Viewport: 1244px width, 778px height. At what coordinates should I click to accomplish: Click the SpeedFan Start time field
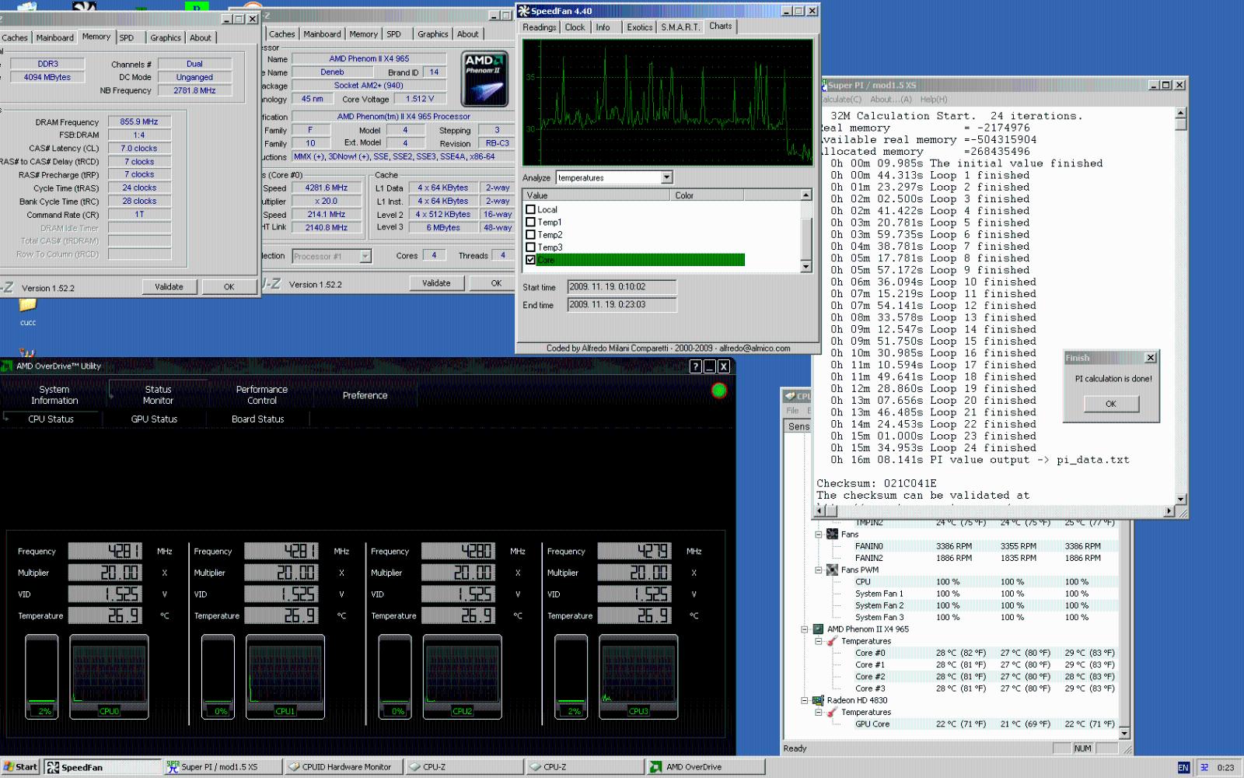(622, 287)
